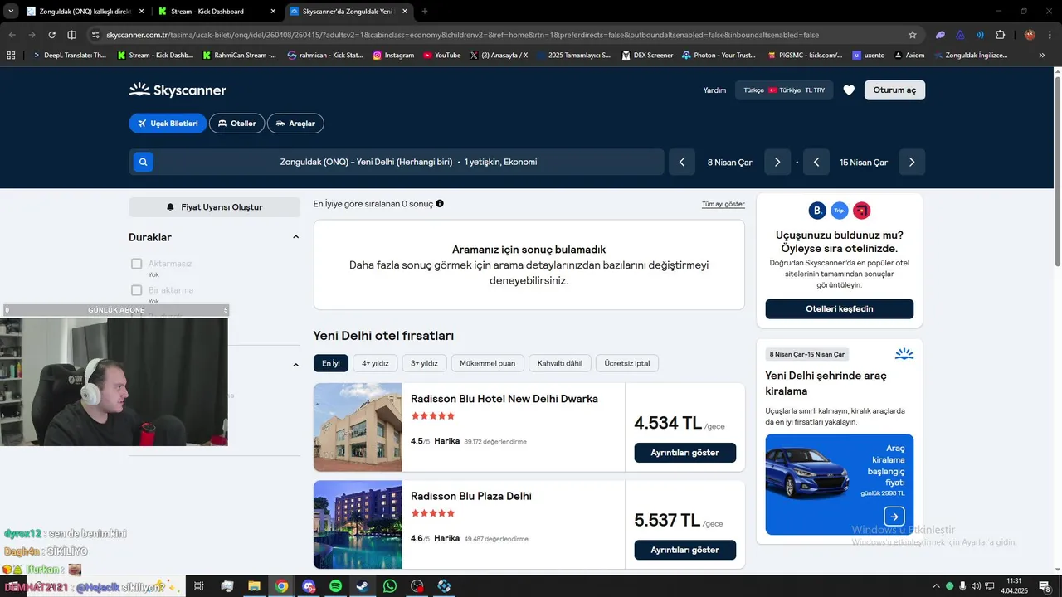Open File Explorer from the taskbar

[254, 585]
